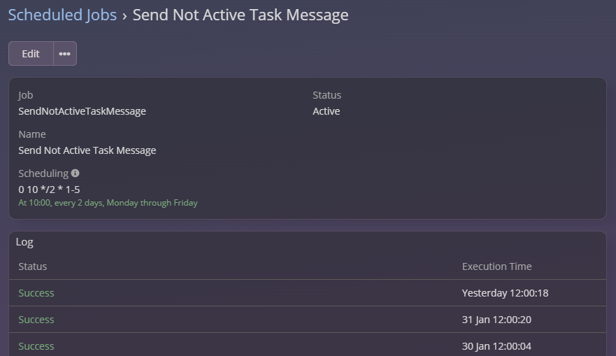Click the page title Send Not Active Task Message

pyautogui.click(x=240, y=15)
